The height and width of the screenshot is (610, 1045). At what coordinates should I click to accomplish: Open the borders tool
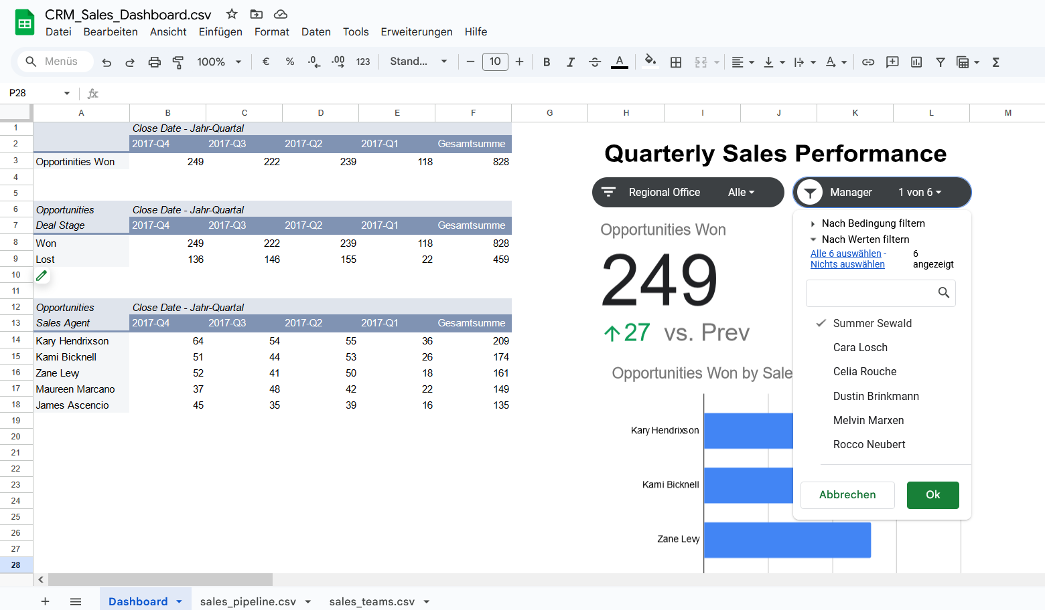676,62
